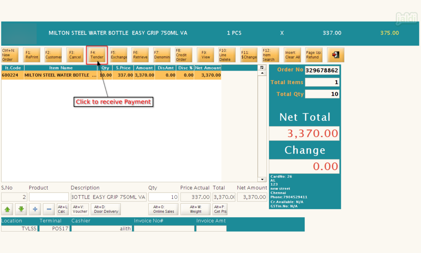The height and width of the screenshot is (253, 421).
Task: Click F9 View button
Action: coord(206,55)
